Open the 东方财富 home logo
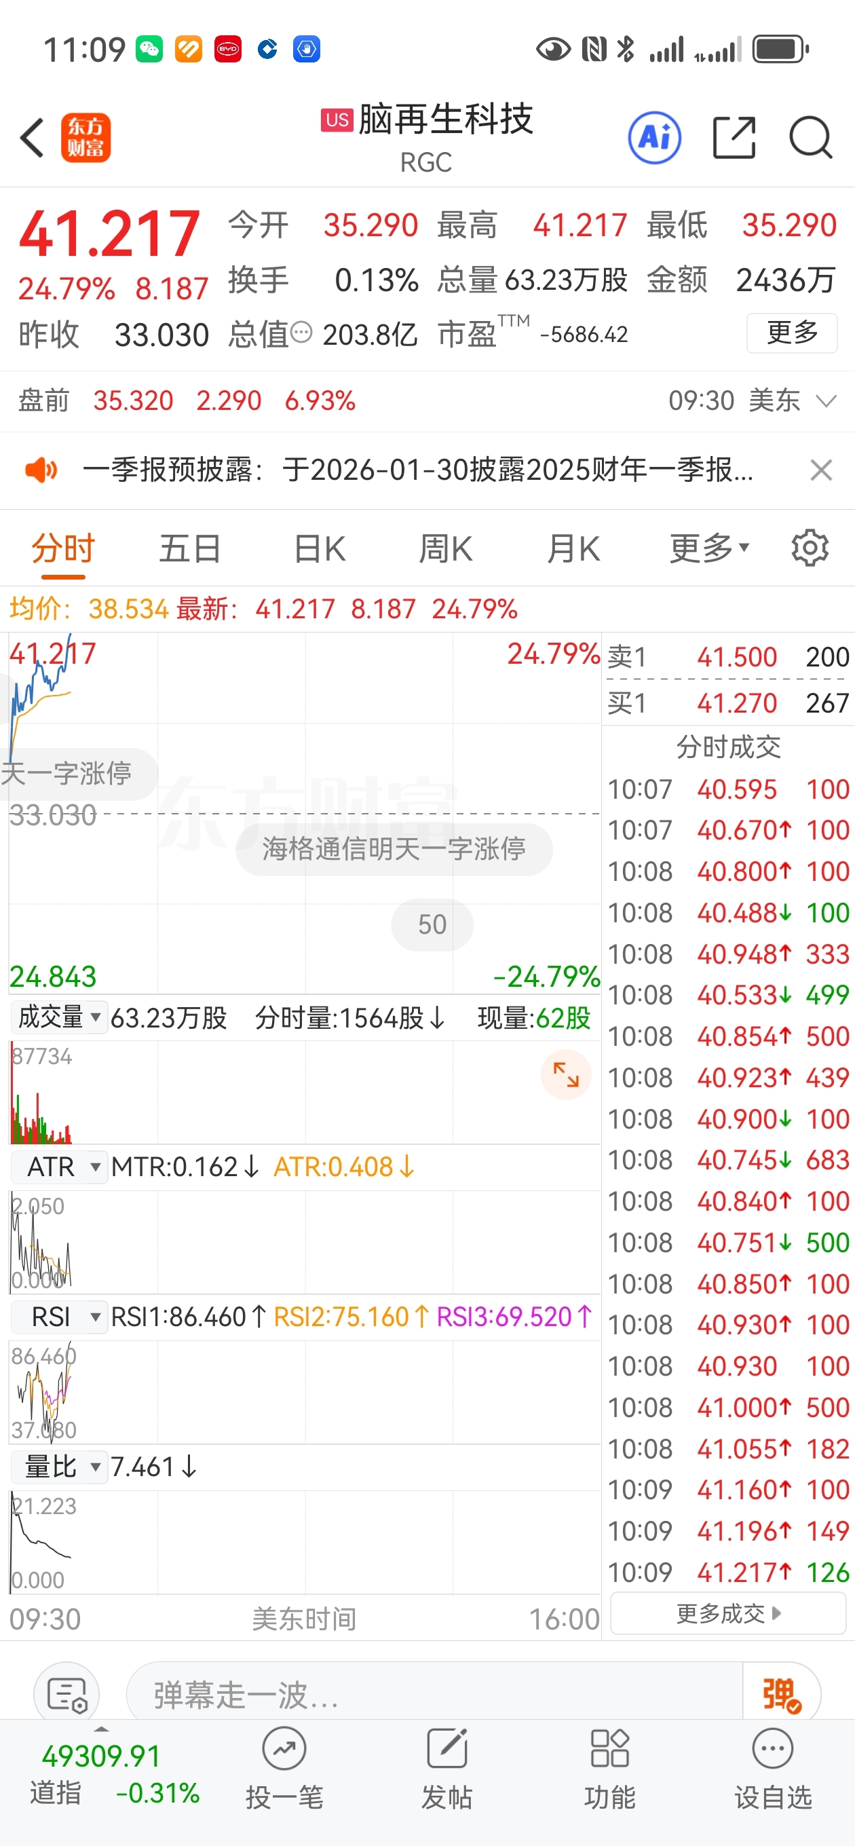This screenshot has width=855, height=1846. (85, 137)
